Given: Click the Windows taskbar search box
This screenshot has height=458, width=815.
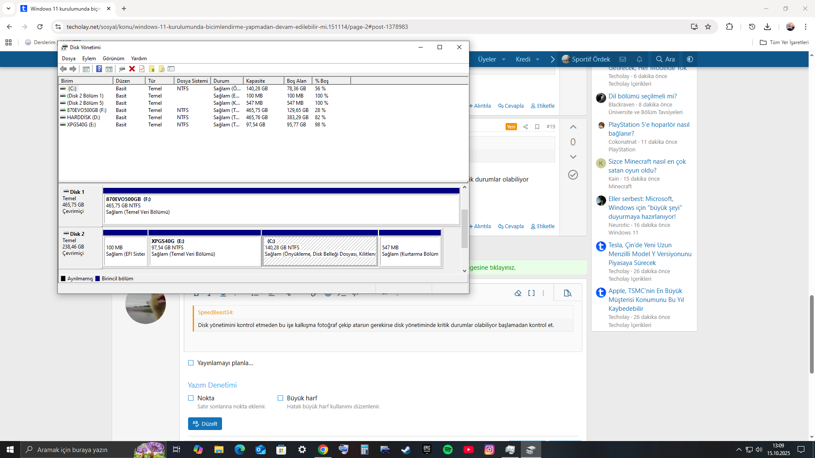Looking at the screenshot, I should point(93,450).
